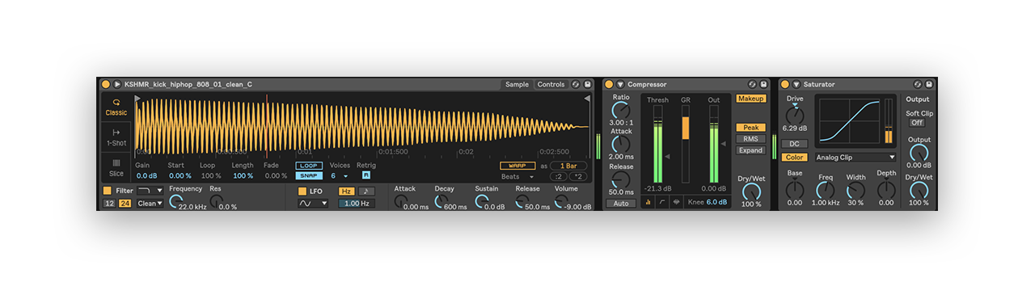
Task: Click the Simpler Volume knob
Action: tap(561, 201)
